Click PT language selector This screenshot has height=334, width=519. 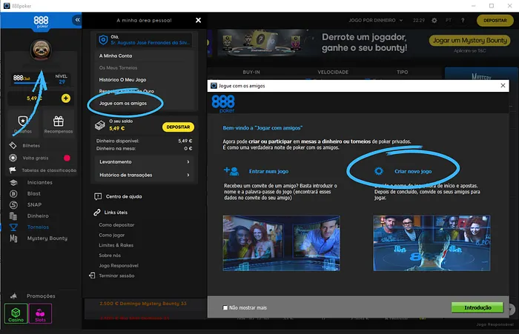coord(449,21)
